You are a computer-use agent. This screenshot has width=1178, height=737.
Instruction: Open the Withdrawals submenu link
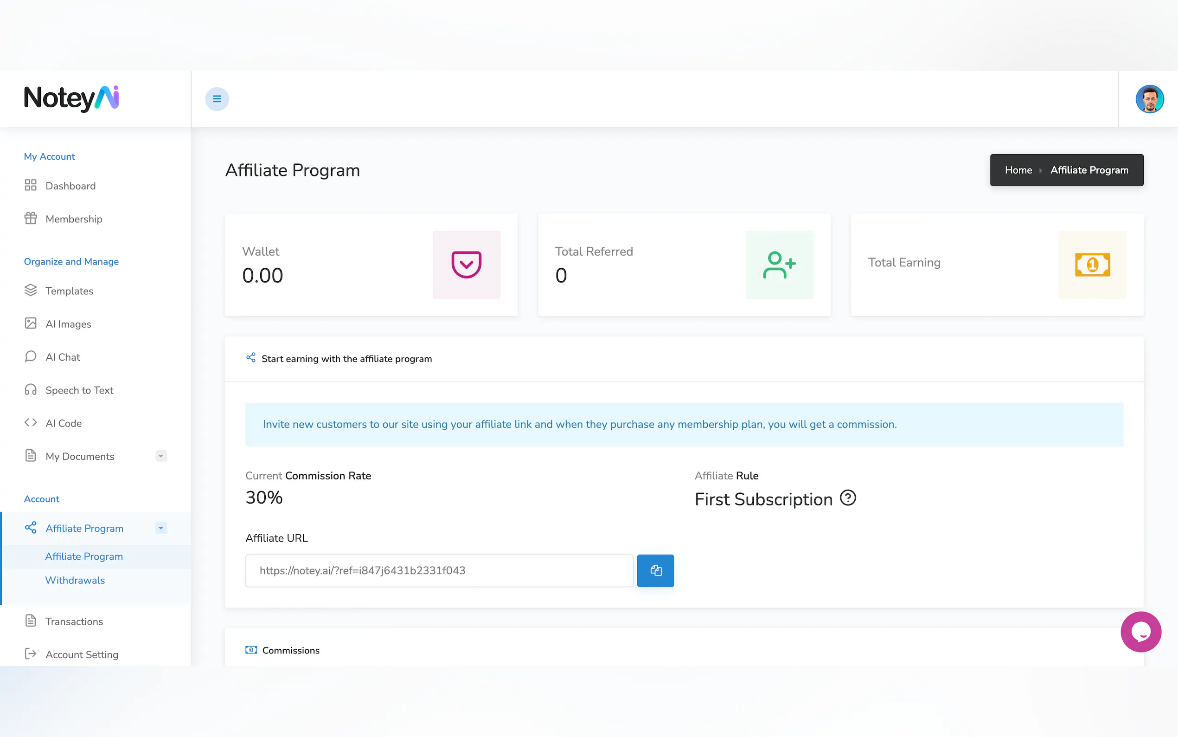[x=75, y=580]
